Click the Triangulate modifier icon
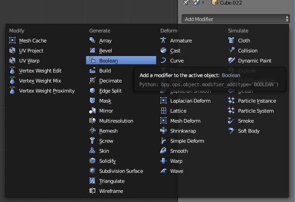This screenshot has width=295, height=202. coord(92,181)
